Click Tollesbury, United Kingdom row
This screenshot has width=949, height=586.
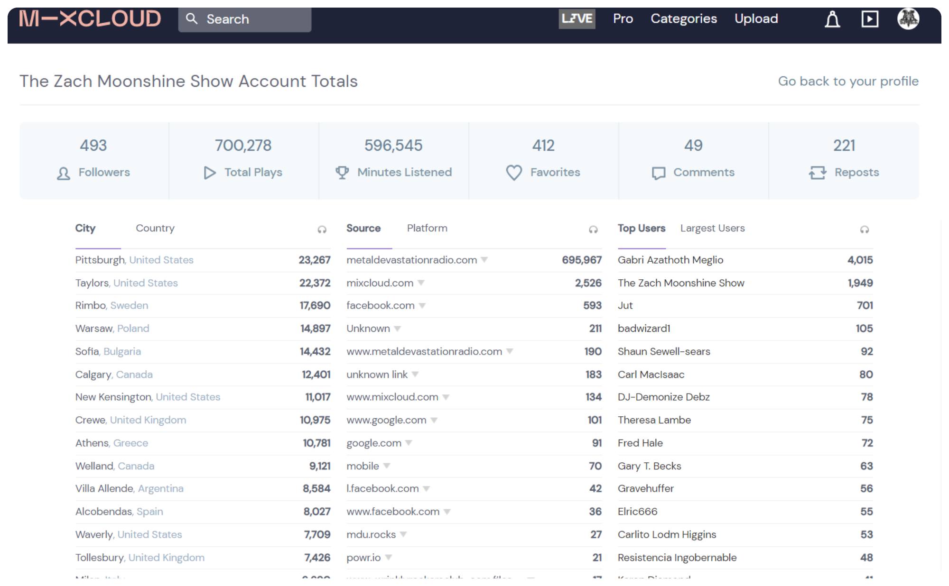click(x=203, y=558)
